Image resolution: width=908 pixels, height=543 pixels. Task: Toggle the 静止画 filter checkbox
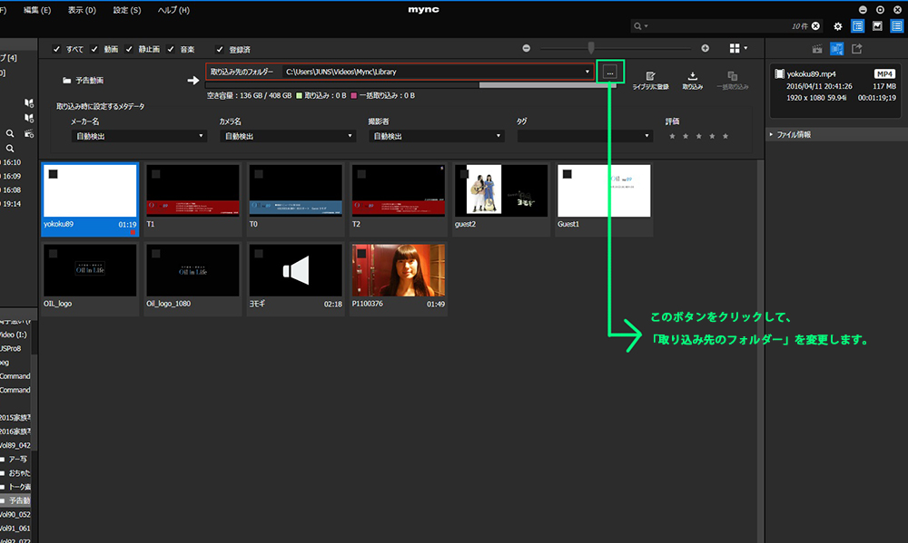point(129,49)
